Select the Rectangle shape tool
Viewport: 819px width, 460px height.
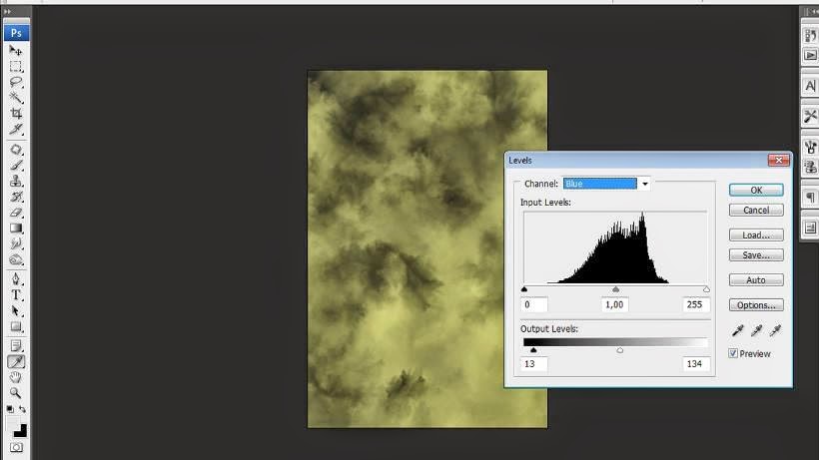tap(16, 327)
